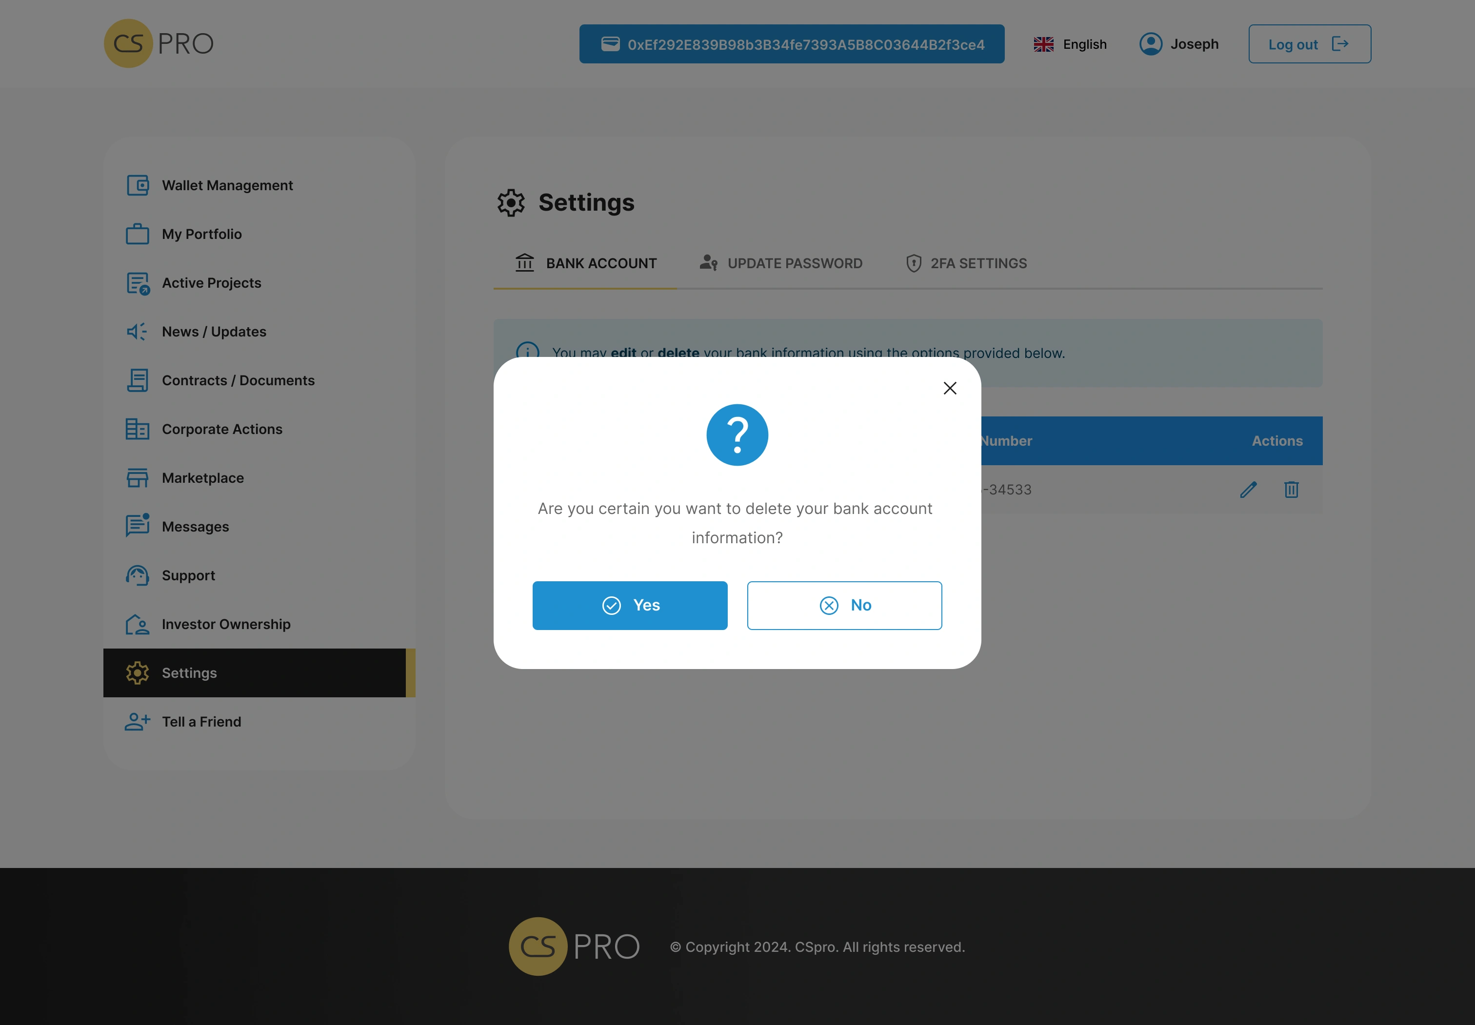Switch to the Update Password tab

click(780, 263)
